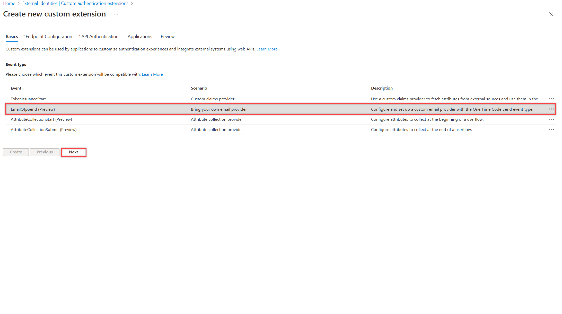Open more options for TokenIssuanceStart row
This screenshot has height=314, width=562.
click(x=551, y=99)
